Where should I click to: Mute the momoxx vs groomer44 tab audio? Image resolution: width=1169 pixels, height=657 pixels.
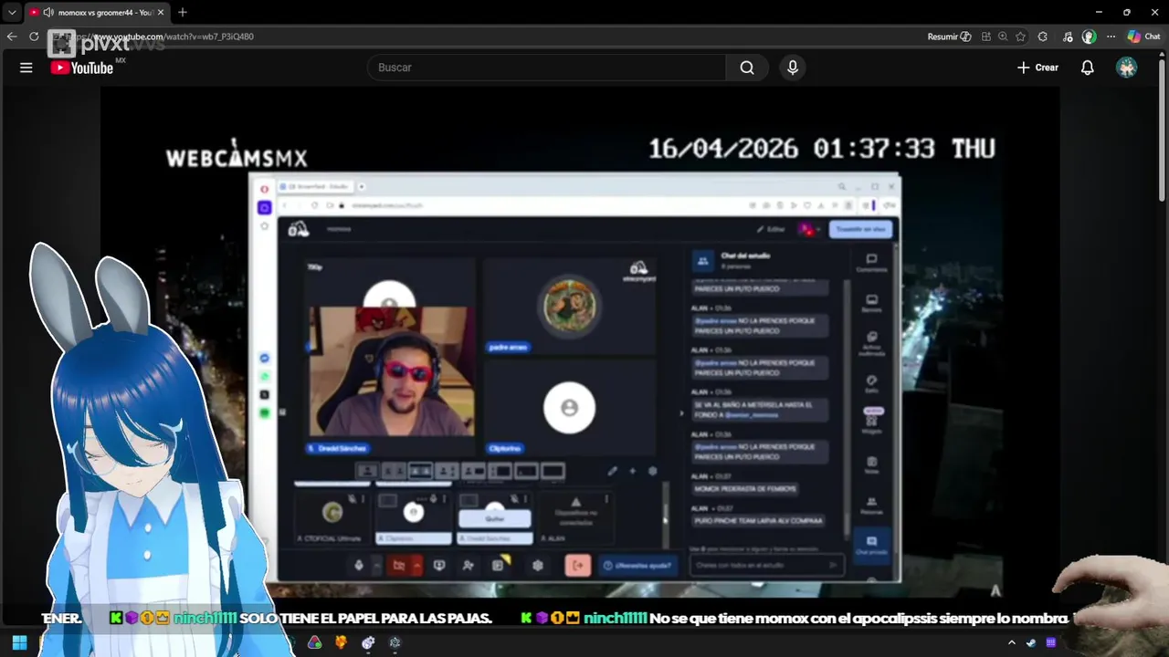pyautogui.click(x=47, y=13)
